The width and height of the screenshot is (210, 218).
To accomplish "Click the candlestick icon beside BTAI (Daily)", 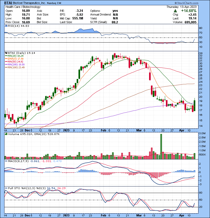I will point(6,53).
